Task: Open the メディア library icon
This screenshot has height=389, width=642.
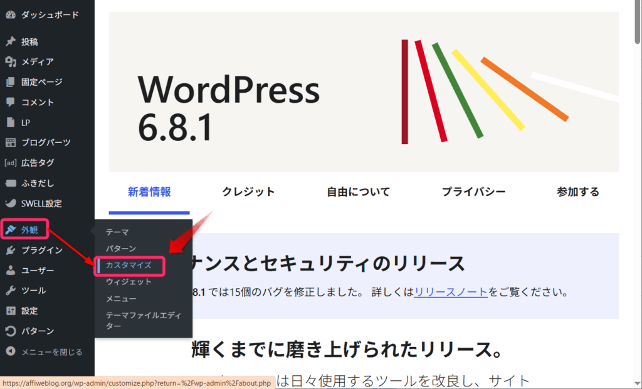Action: (x=10, y=62)
